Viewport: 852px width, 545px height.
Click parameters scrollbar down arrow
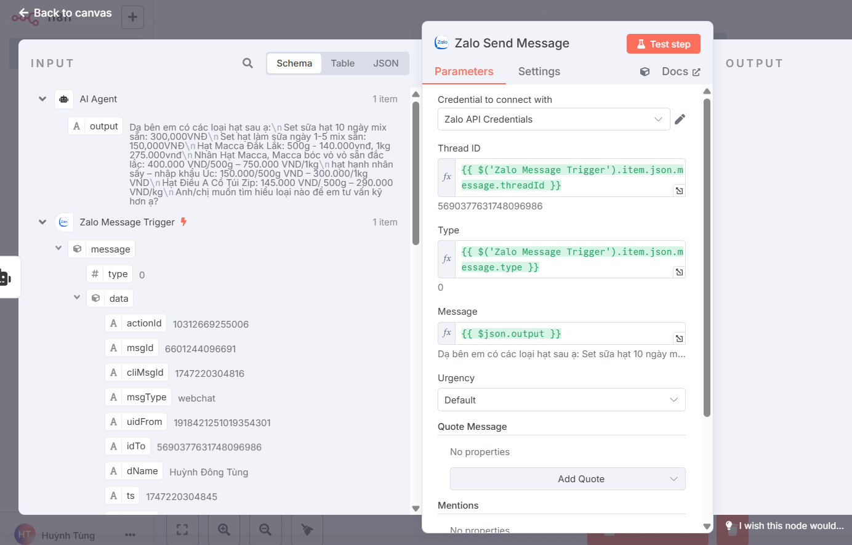pyautogui.click(x=707, y=527)
